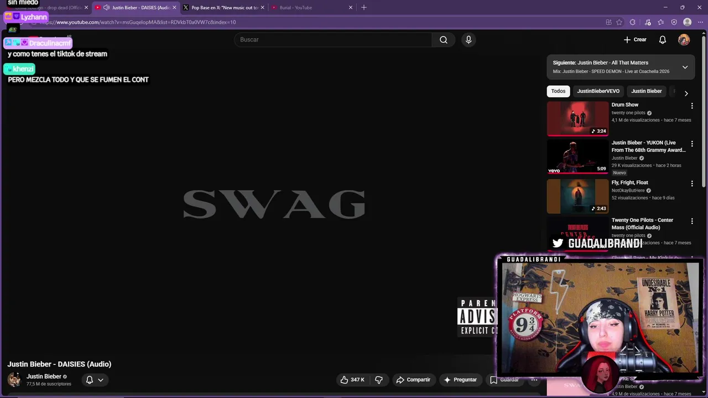Select the Todos filter chip
This screenshot has height=398, width=708.
[x=558, y=91]
